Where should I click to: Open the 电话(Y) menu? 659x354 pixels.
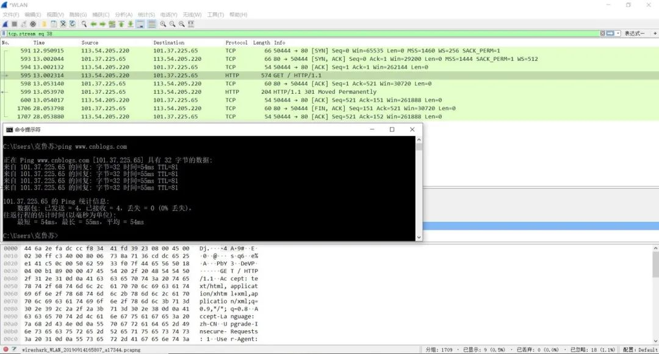tap(169, 15)
